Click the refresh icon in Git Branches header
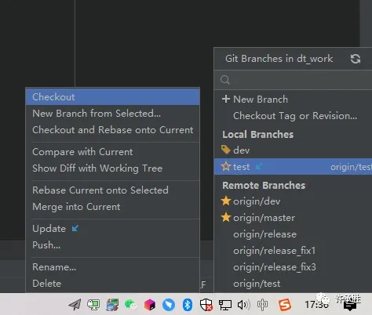The width and height of the screenshot is (372, 315). (x=356, y=59)
